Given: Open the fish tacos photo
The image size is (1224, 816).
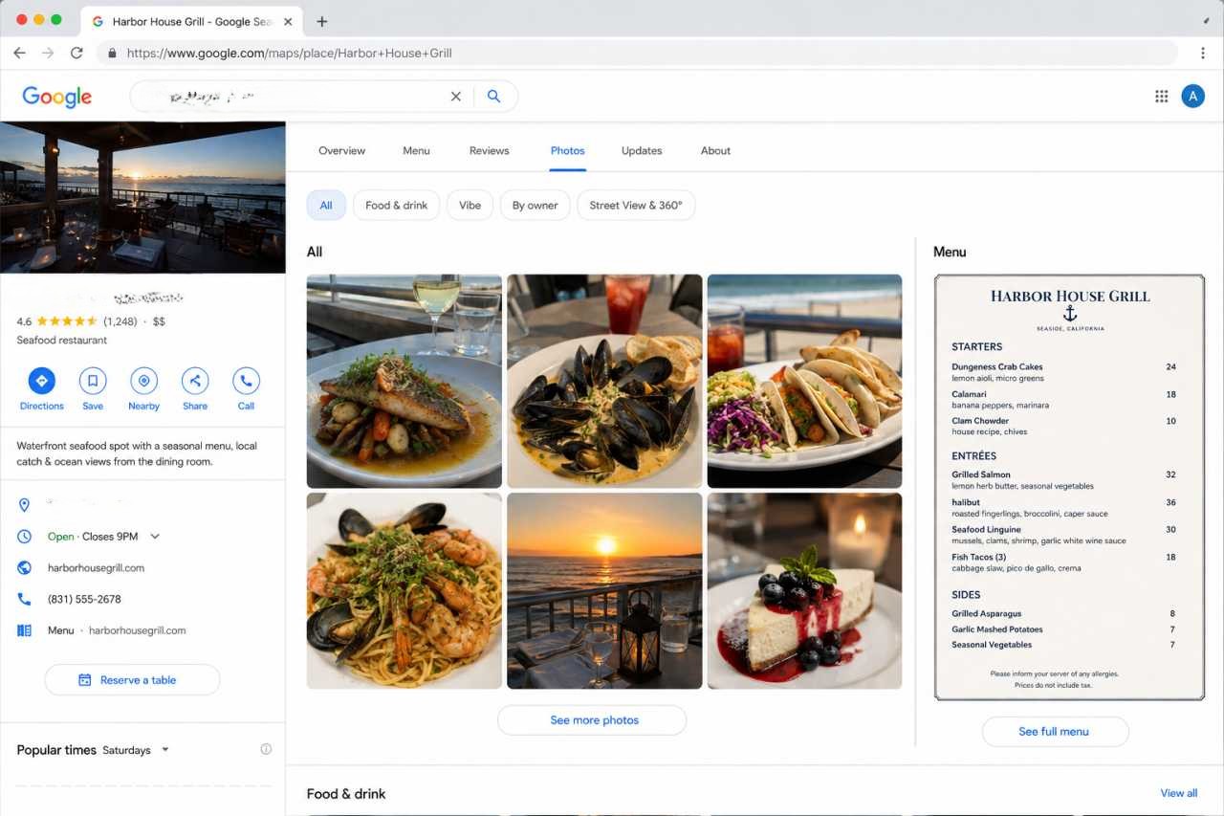Looking at the screenshot, I should tap(804, 382).
